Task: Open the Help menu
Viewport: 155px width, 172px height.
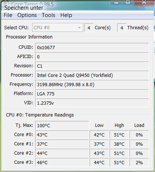Action: 66,15
